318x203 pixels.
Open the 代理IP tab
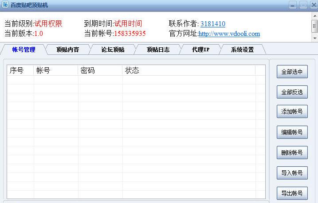pos(200,50)
